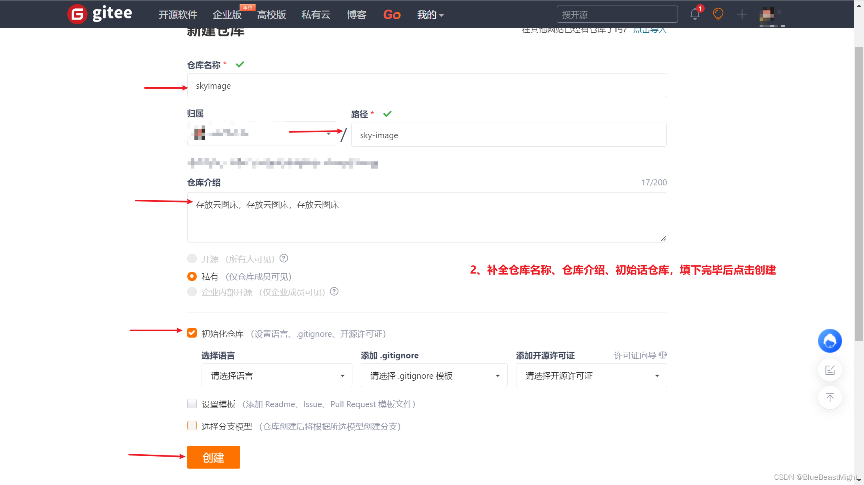Open the notification bell with badge 1
This screenshot has width=864, height=485.
pyautogui.click(x=695, y=13)
